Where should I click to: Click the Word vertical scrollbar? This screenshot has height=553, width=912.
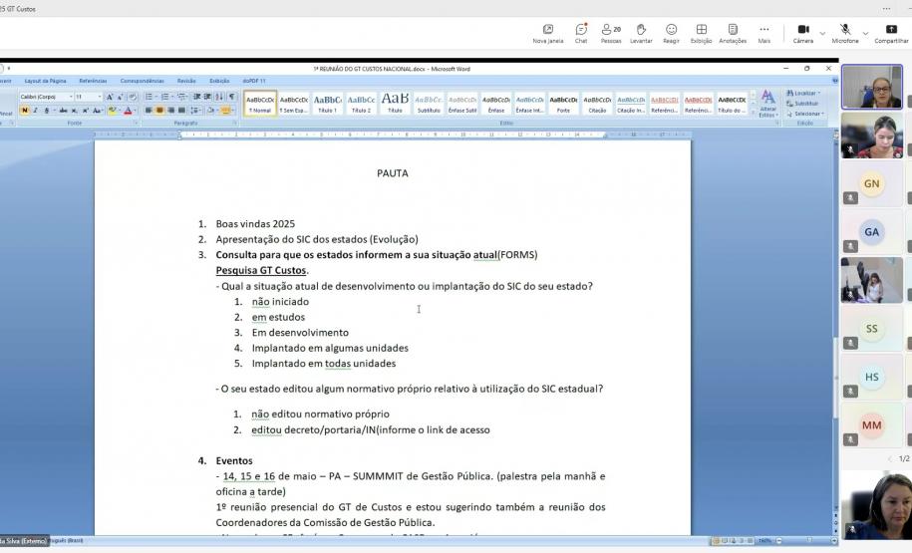834,299
